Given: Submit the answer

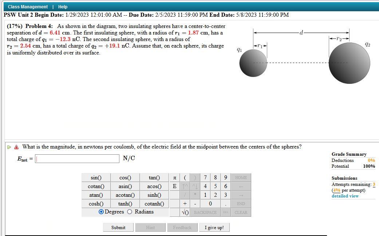Looking at the screenshot, I should coord(118,227).
